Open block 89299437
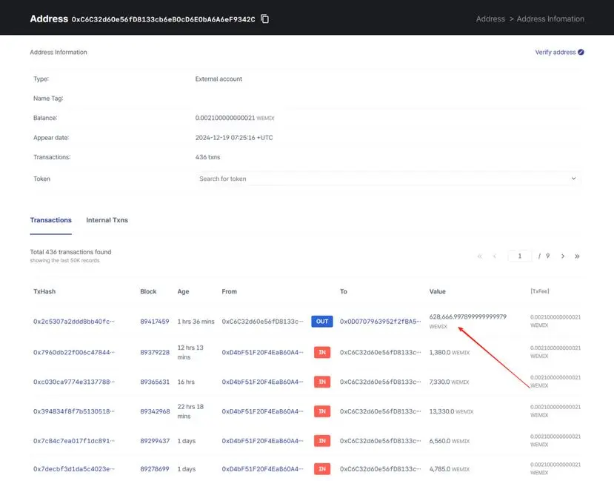This screenshot has height=481, width=614. tap(155, 441)
